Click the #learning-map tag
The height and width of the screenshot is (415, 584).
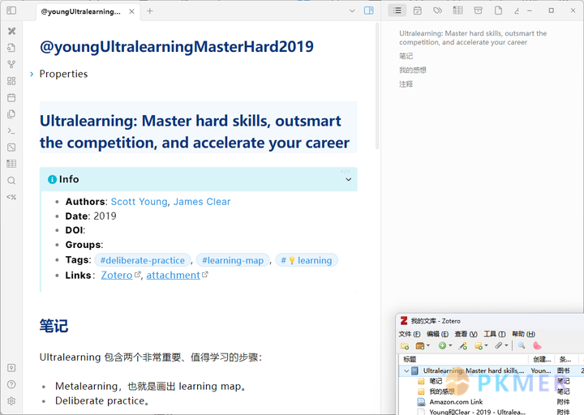click(x=233, y=260)
